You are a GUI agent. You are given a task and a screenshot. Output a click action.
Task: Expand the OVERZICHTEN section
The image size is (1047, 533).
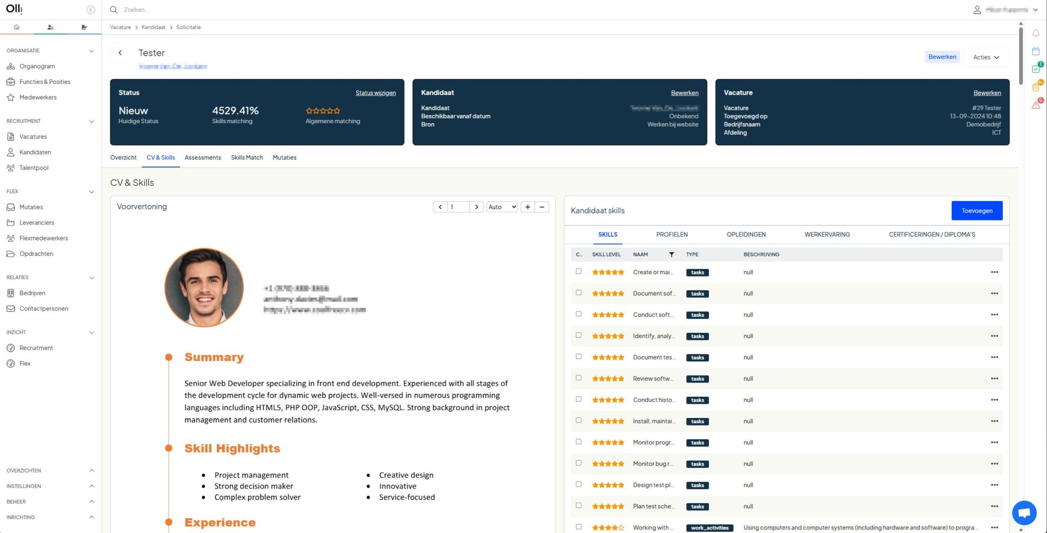[x=92, y=471]
